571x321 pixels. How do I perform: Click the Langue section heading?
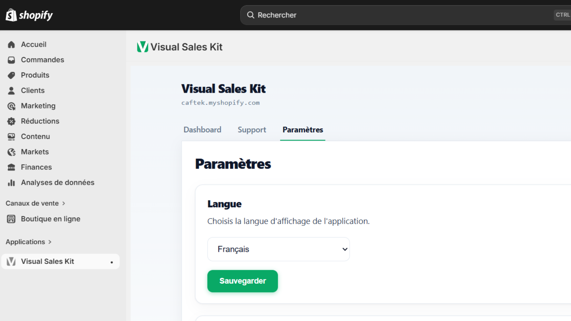pos(224,204)
